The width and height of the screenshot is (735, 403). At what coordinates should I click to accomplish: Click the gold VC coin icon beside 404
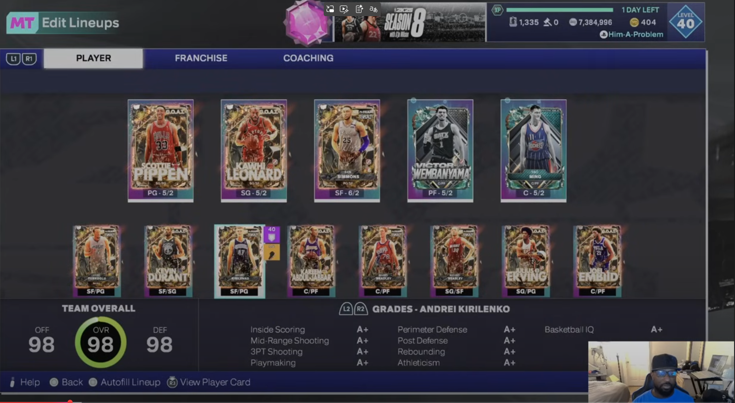pos(634,22)
